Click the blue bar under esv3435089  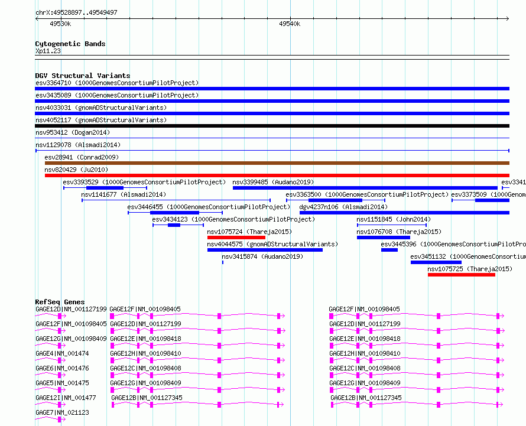coord(272,101)
